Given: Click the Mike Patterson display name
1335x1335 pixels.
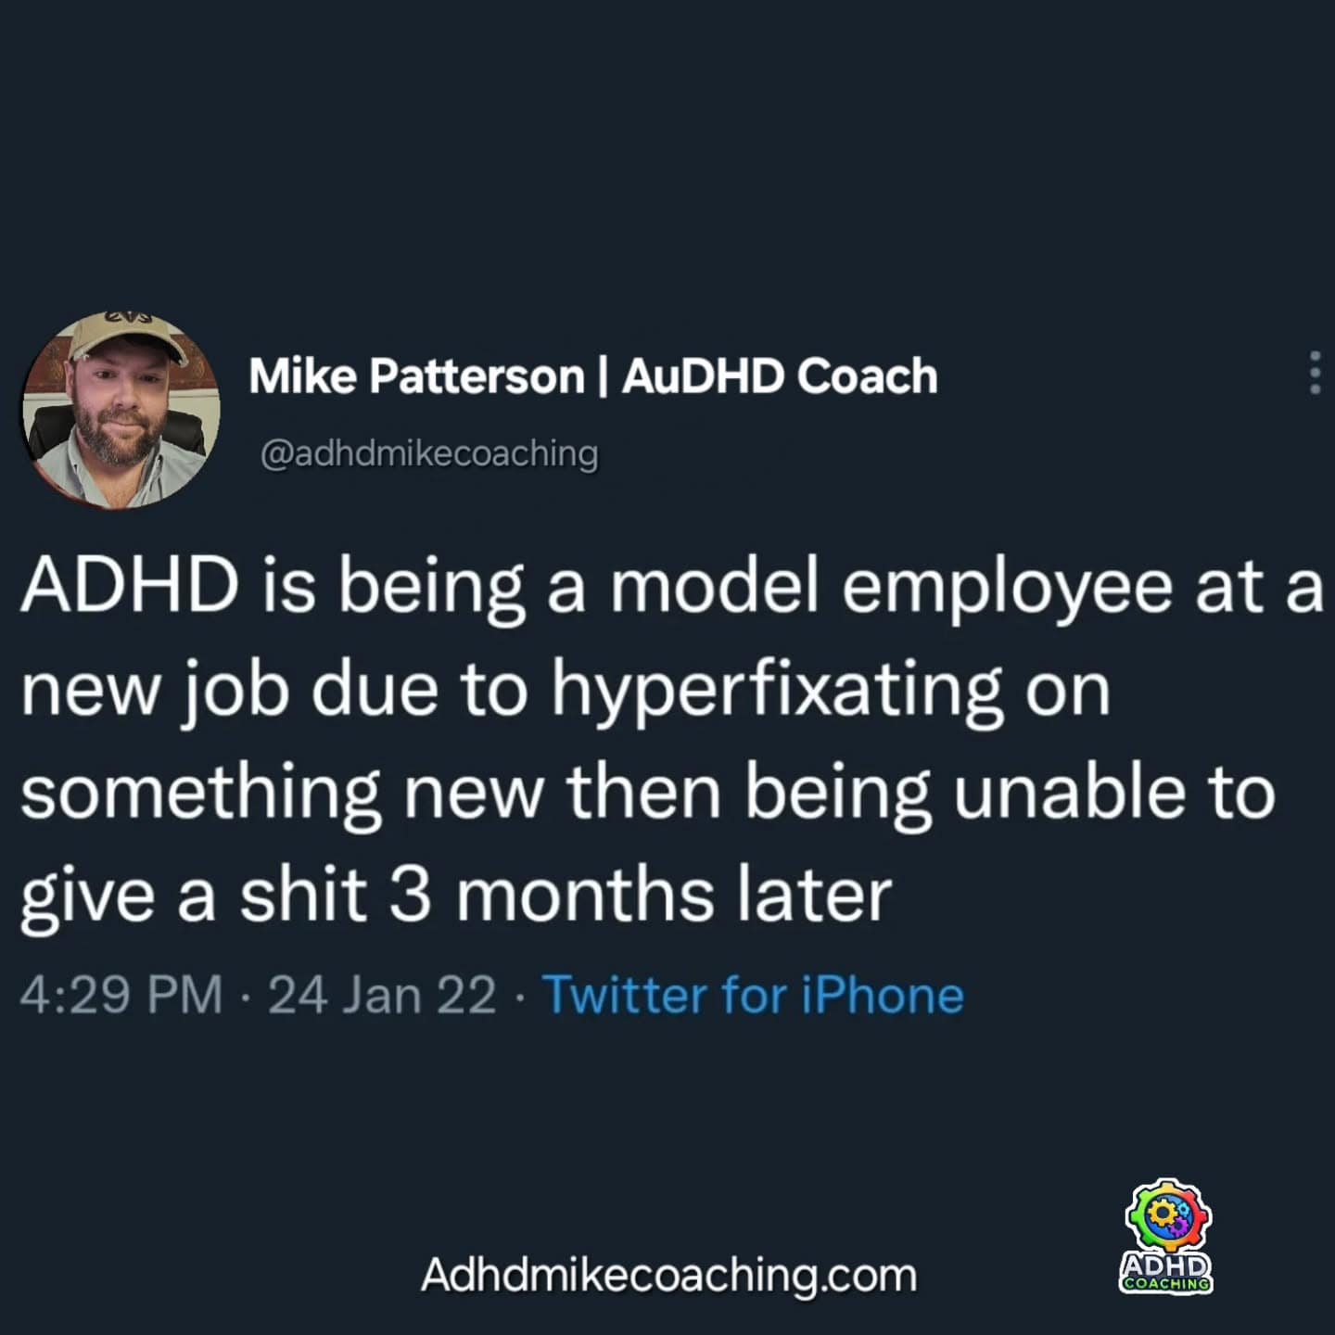Looking at the screenshot, I should (x=416, y=376).
